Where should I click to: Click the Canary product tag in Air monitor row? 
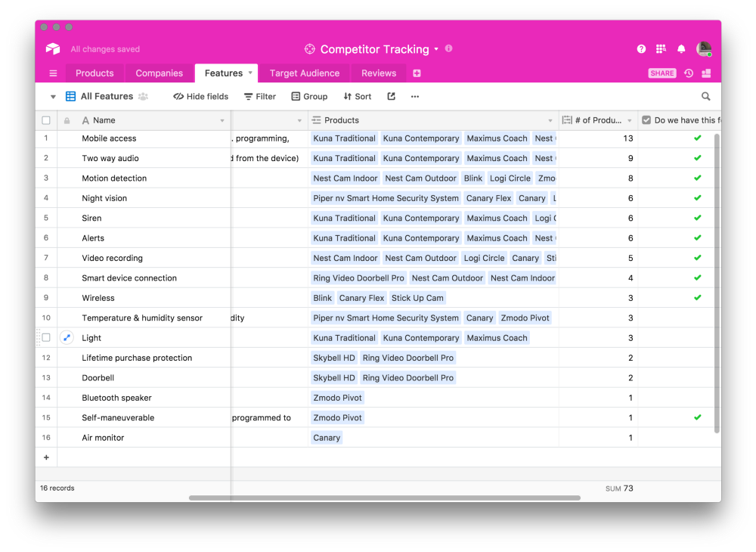point(327,438)
